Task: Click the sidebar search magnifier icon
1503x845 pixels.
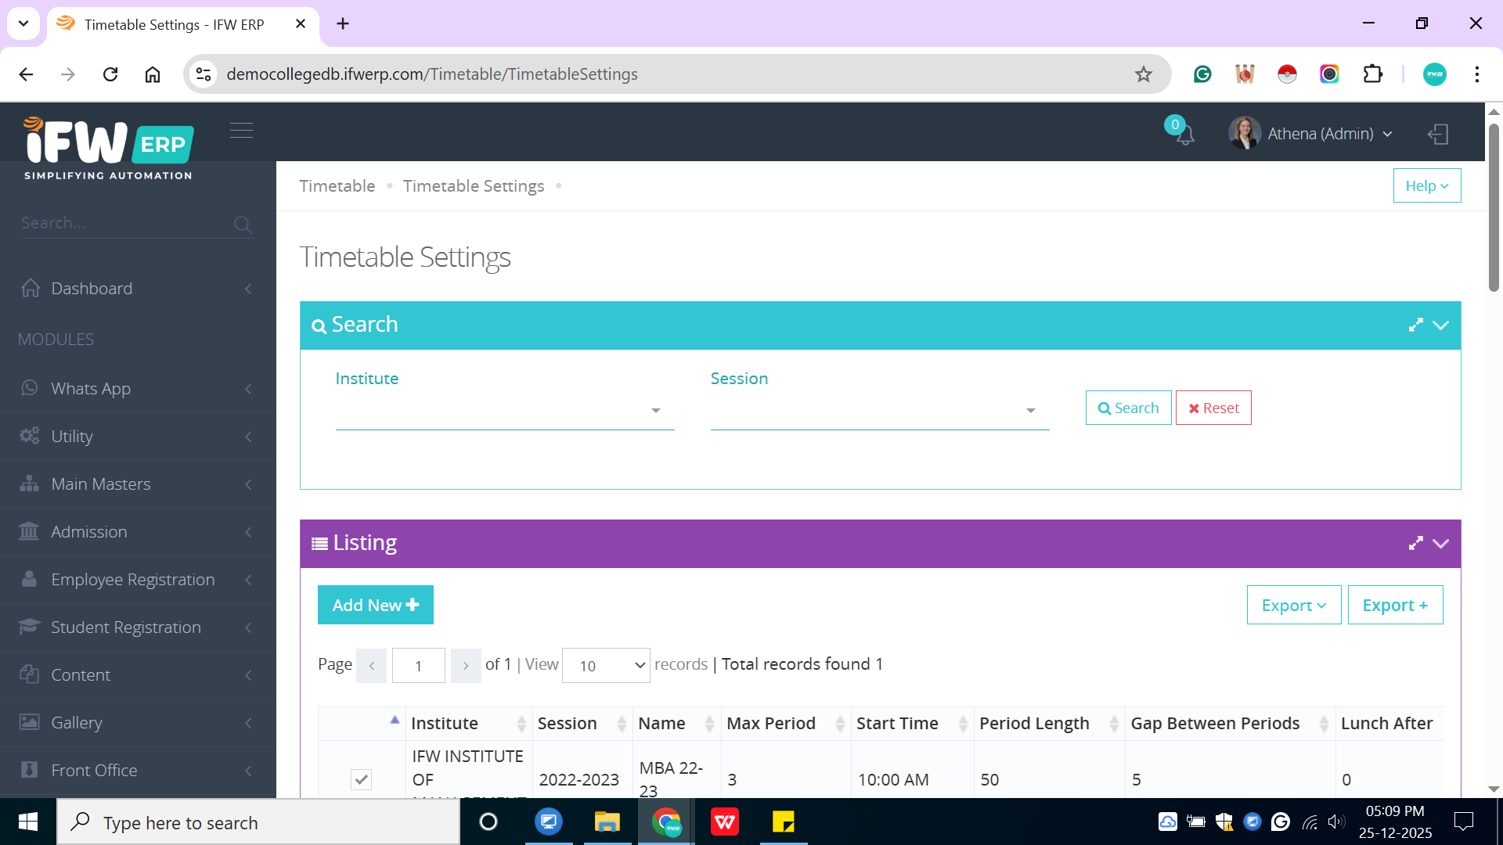Action: [x=243, y=225]
